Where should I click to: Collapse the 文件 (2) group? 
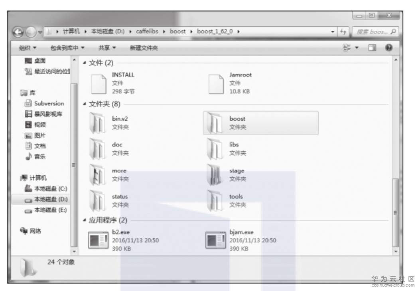[x=85, y=63]
